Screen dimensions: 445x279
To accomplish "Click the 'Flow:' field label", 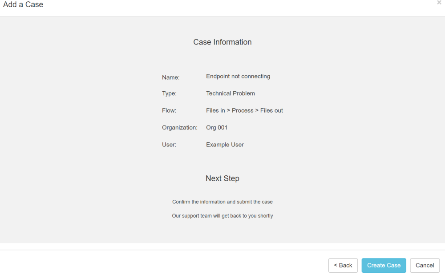I will click(169, 110).
